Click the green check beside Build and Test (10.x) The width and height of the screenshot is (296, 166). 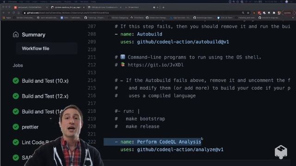point(16,81)
